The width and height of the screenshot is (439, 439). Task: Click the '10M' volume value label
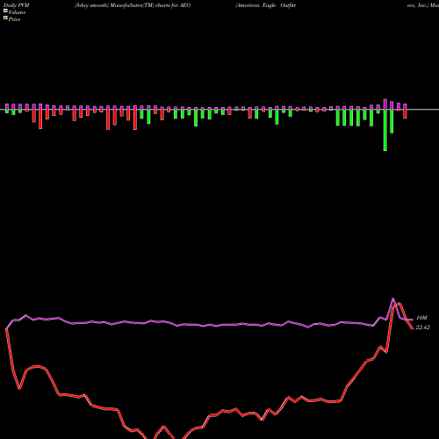tap(421, 318)
